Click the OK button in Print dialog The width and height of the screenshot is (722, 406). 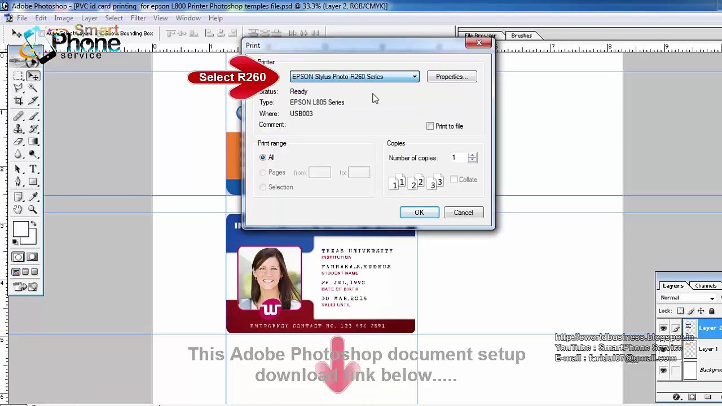[x=419, y=213]
